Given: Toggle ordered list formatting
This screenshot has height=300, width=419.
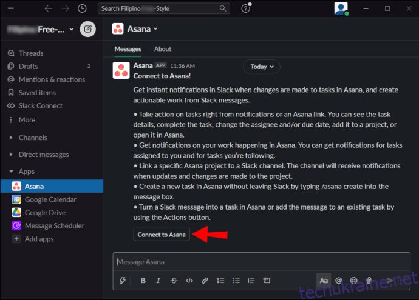Looking at the screenshot, I should point(220,281).
